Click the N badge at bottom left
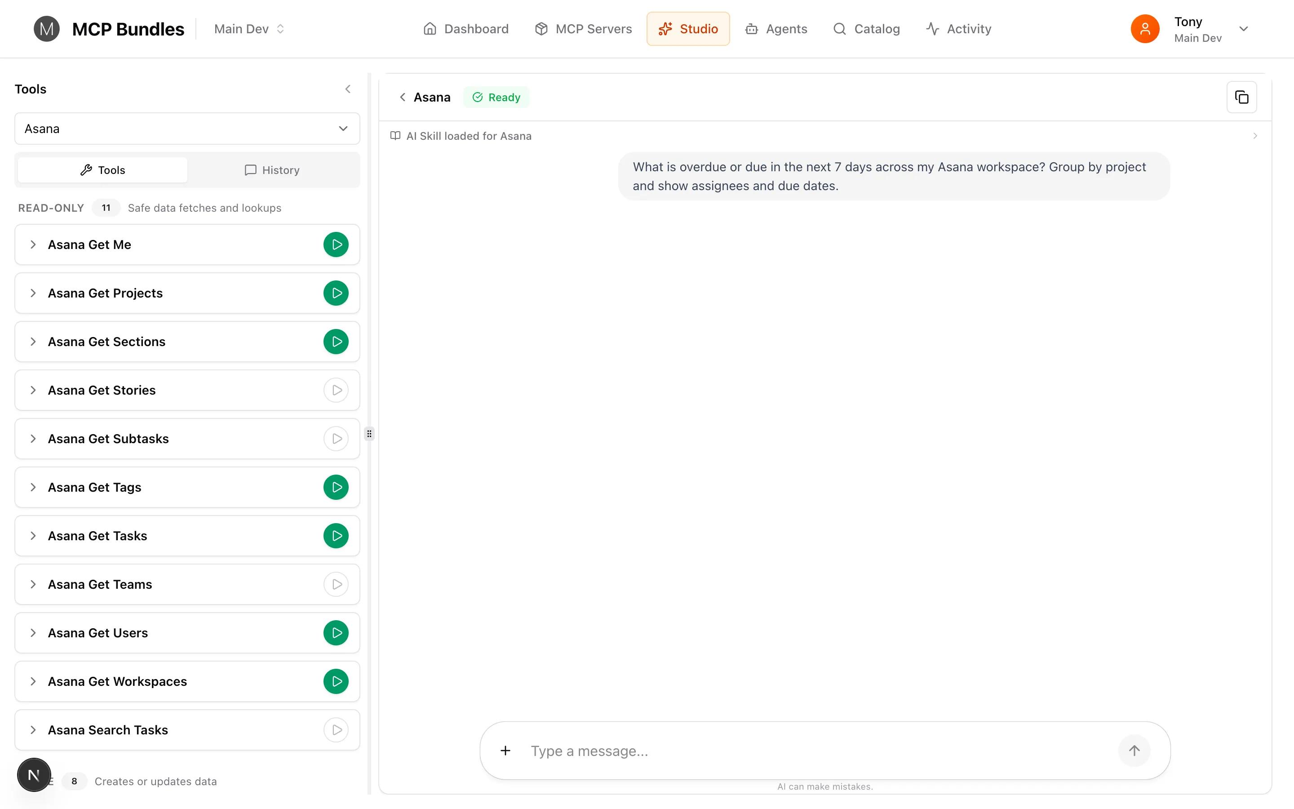 [34, 775]
